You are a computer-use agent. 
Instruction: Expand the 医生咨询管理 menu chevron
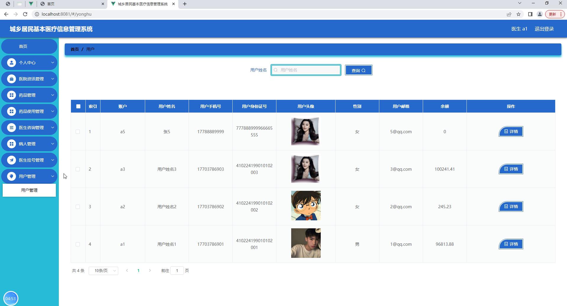pos(52,128)
